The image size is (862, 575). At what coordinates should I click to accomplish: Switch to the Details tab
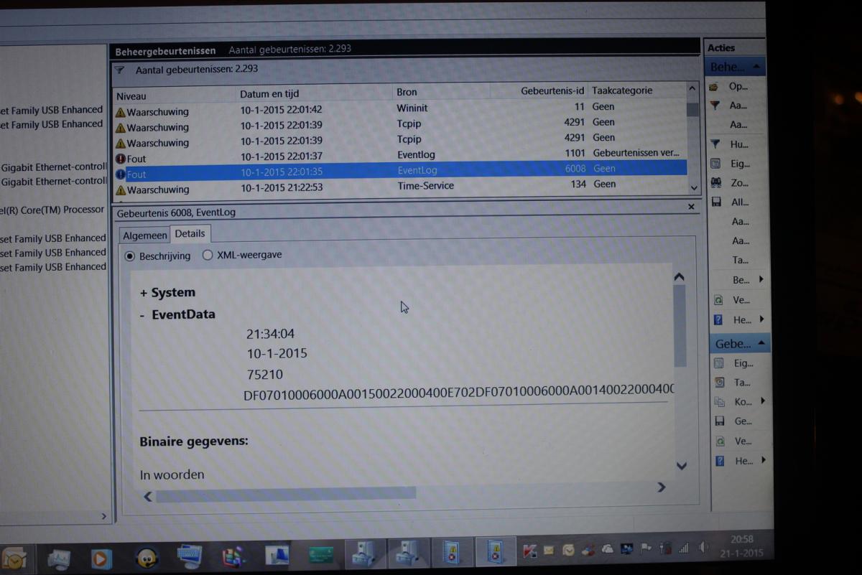click(x=190, y=234)
